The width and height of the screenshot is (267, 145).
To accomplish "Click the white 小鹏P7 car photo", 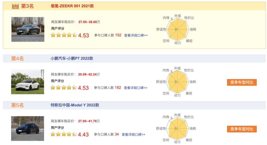I will (x=28, y=82).
